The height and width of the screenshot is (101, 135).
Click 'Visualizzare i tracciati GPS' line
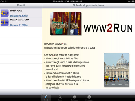pyautogui.click(x=67, y=80)
